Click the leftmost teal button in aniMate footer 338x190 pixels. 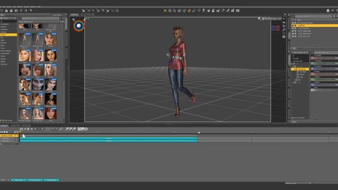(x=18, y=180)
